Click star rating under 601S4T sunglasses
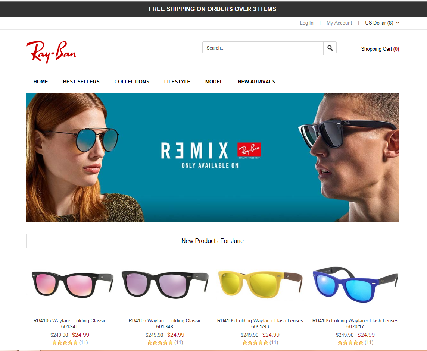The height and width of the screenshot is (351, 427). (x=65, y=342)
